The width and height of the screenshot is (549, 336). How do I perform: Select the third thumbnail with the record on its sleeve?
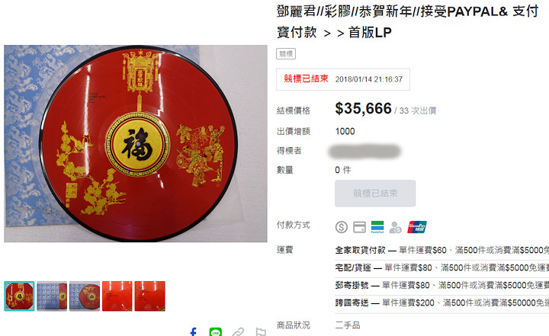85,296
